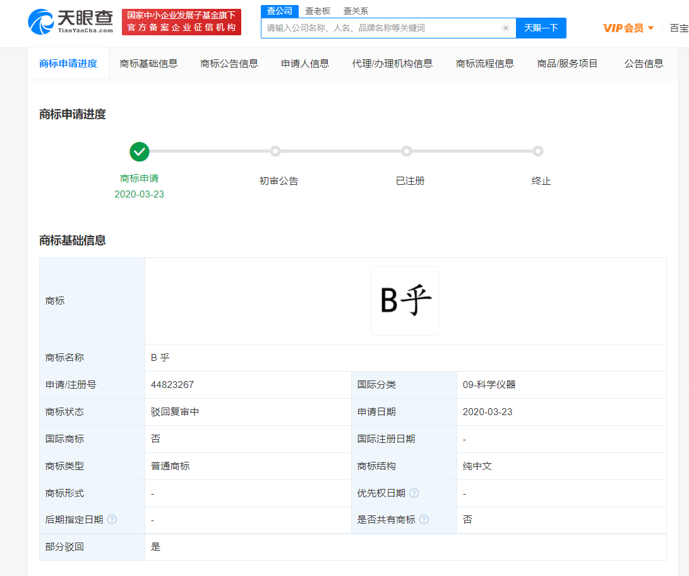Click the 国际分类 label cell
Viewport: 689px width, 576px height.
pos(404,385)
